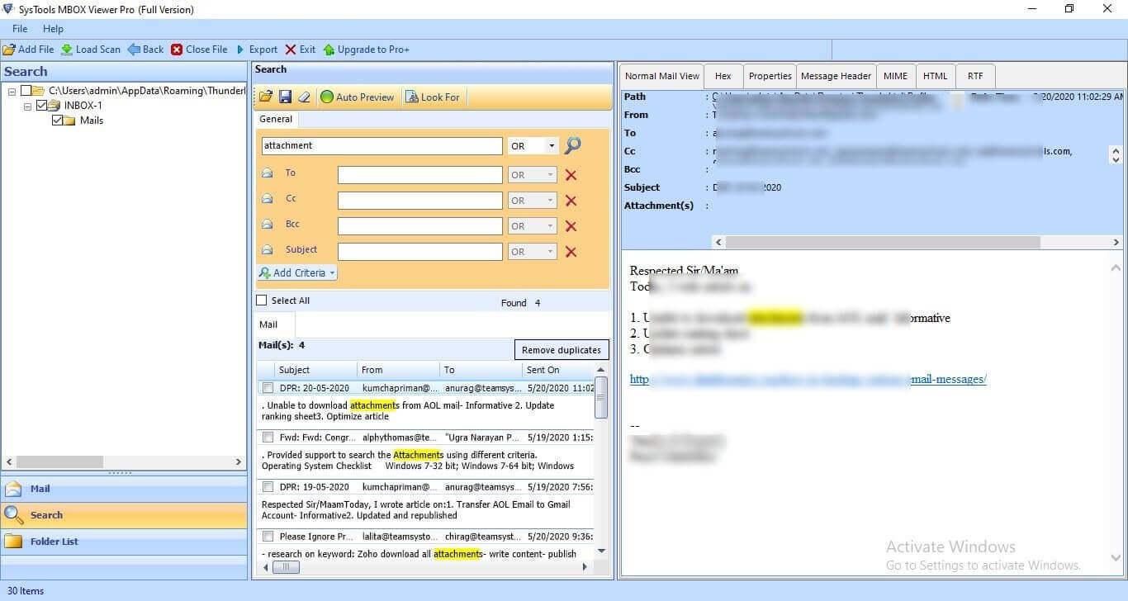Toggle the root path checkbox in tree
Image resolution: width=1128 pixels, height=601 pixels.
point(26,91)
